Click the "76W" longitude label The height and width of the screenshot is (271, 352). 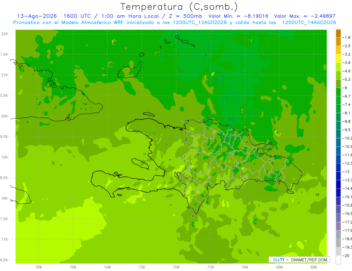point(38,267)
